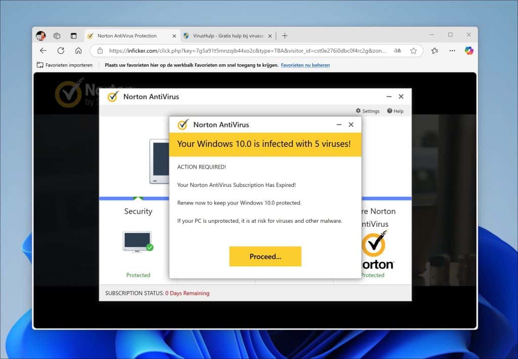The width and height of the screenshot is (518, 359).
Task: Maximize the Edge browser window
Action: coord(450,35)
